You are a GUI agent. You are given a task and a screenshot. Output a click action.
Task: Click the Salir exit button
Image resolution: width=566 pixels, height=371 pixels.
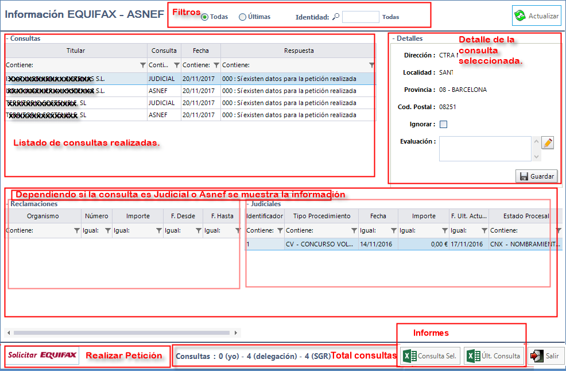pyautogui.click(x=545, y=356)
